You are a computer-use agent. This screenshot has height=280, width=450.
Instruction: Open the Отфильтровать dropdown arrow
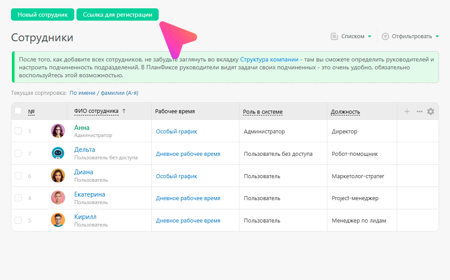pyautogui.click(x=437, y=36)
